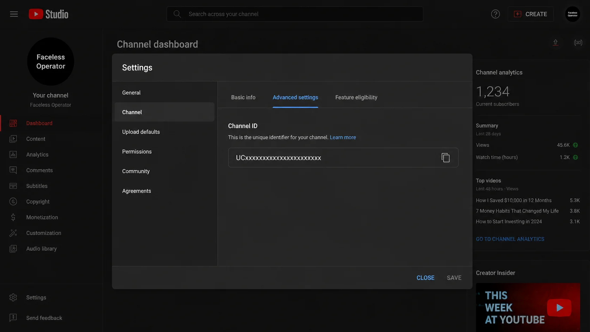This screenshot has height=332, width=590.
Task: Switch to Advanced settings tab
Action: [x=295, y=97]
